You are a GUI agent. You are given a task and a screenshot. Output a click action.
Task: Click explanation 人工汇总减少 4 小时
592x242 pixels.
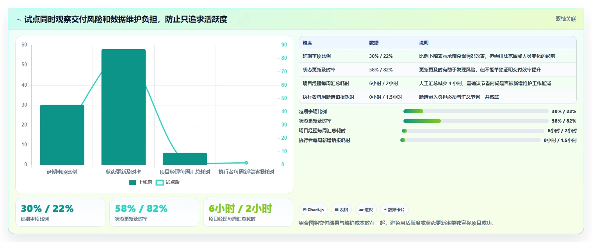coord(485,84)
